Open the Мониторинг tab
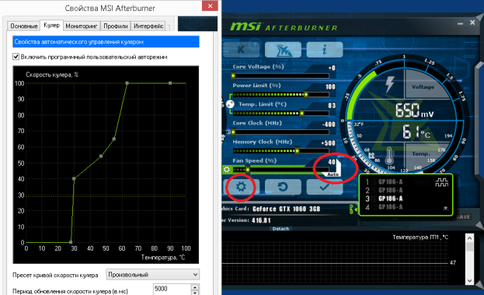484x295 pixels. coord(82,26)
